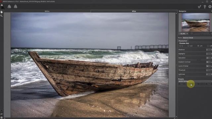Click the Threshold slider track

click(x=192, y=72)
